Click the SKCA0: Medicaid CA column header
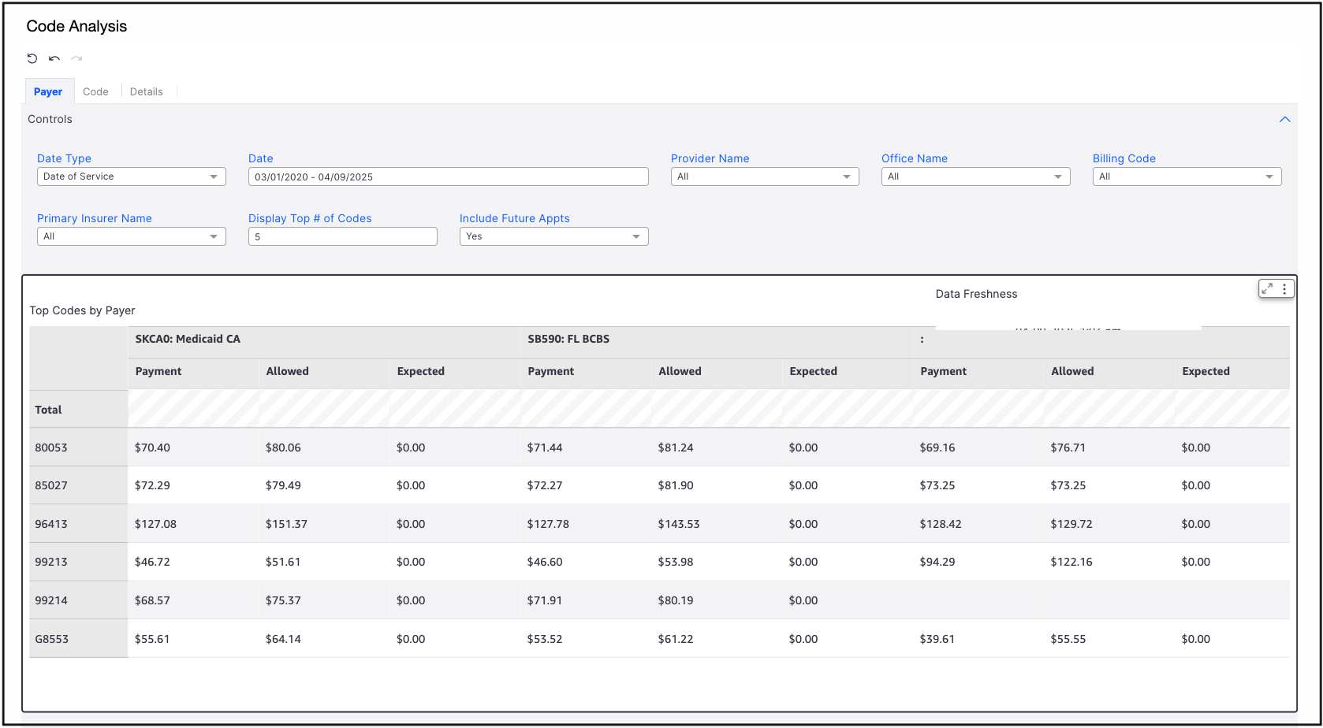This screenshot has height=728, width=1323. tap(188, 340)
